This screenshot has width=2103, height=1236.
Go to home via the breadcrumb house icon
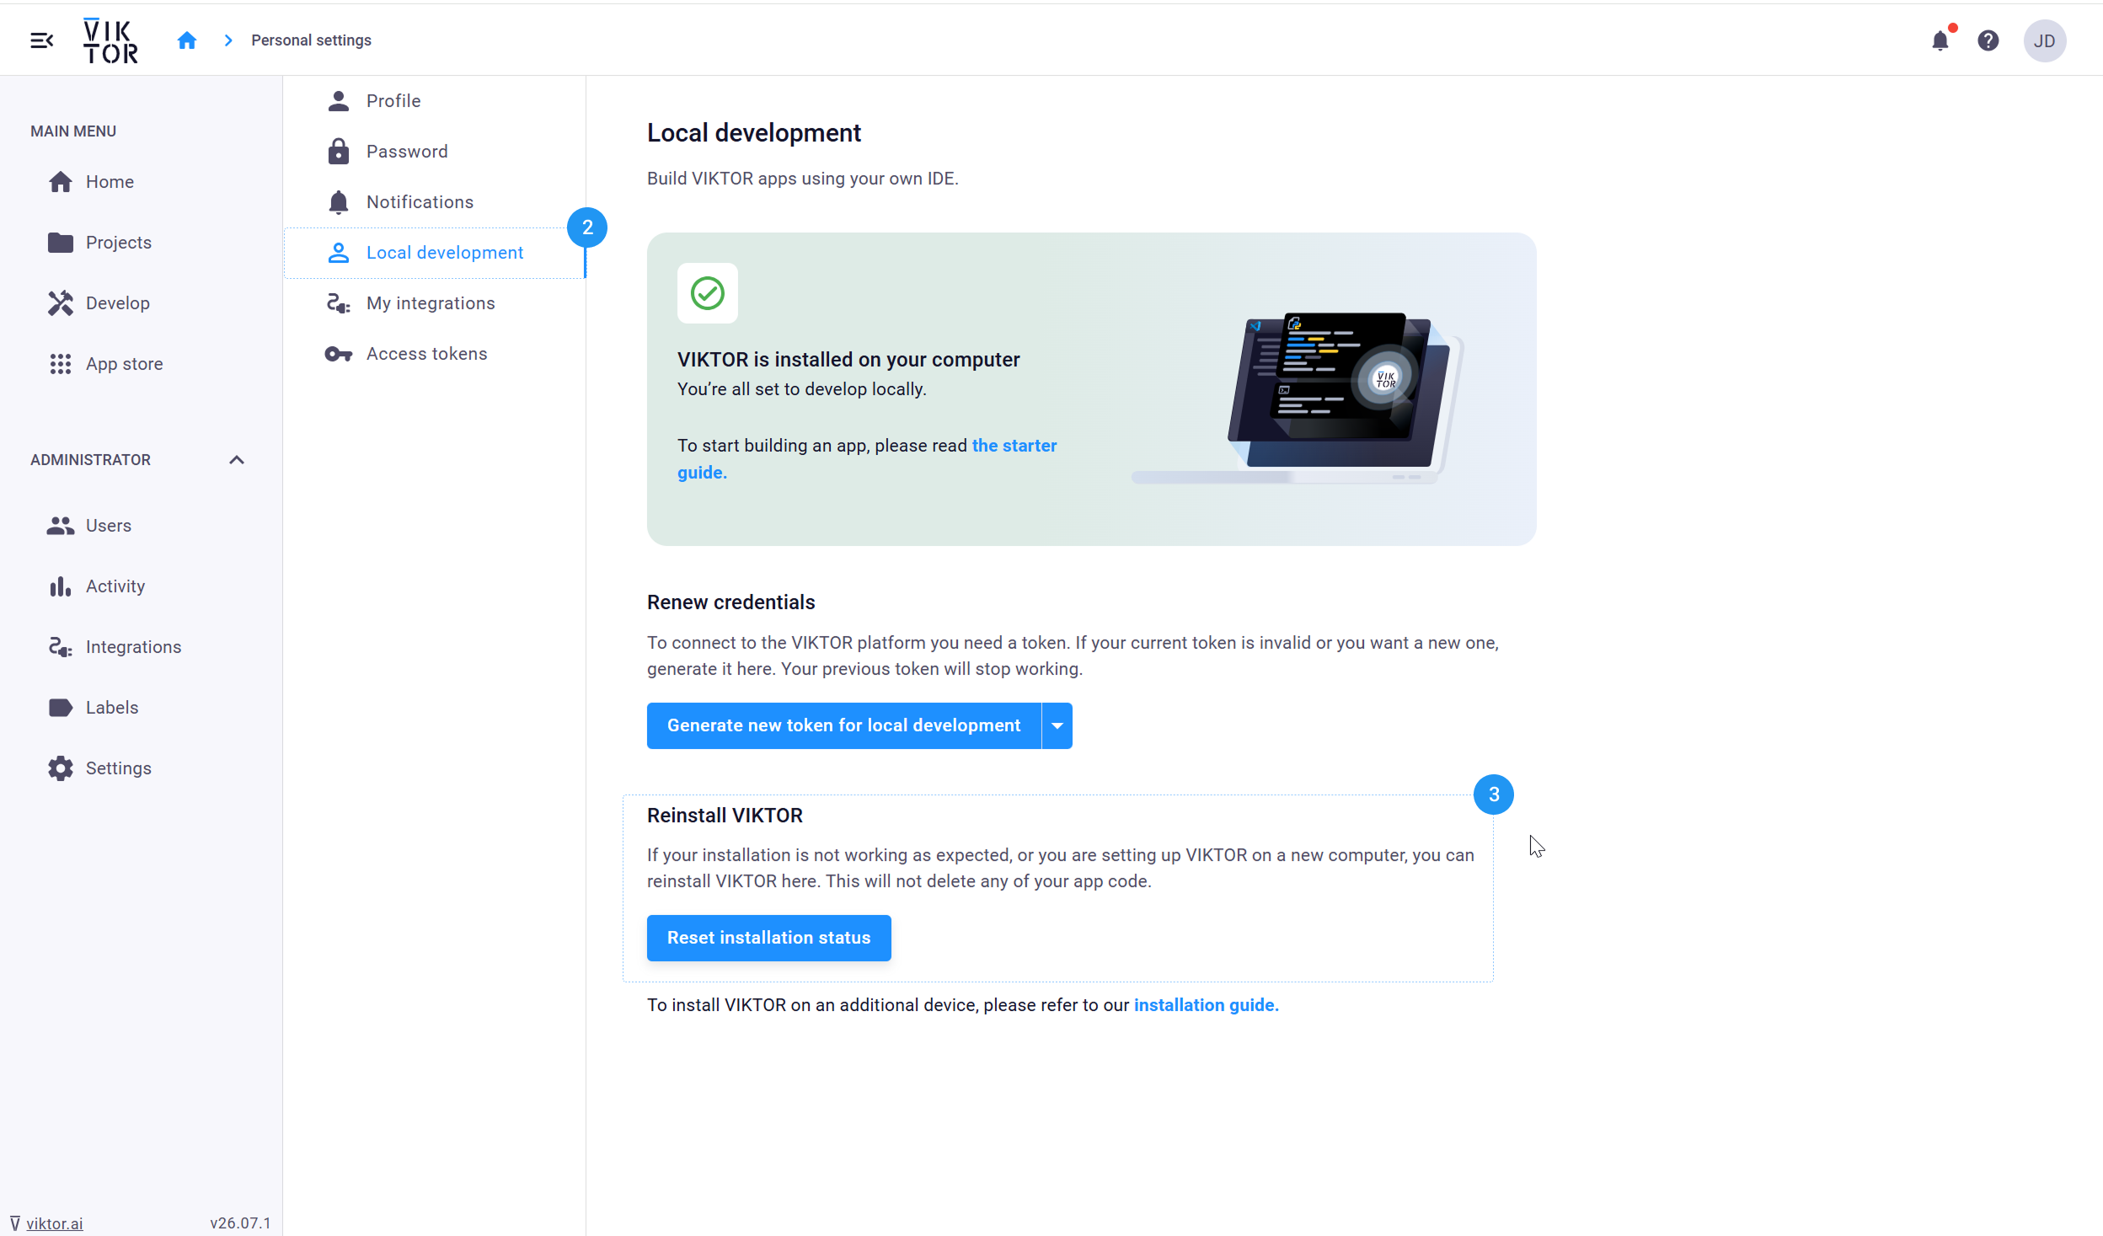point(187,40)
